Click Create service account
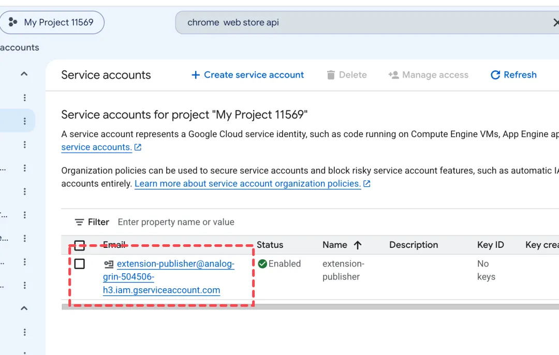 pos(247,75)
